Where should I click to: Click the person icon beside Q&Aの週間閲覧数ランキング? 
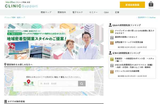click(110, 25)
